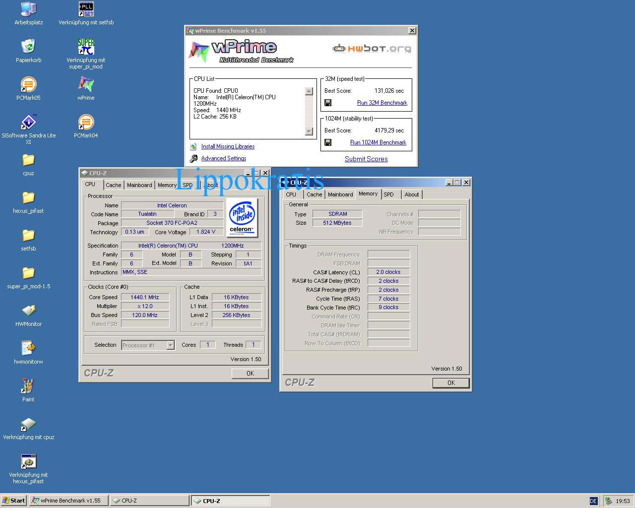This screenshot has width=635, height=508.
Task: Click save icon beside Run 1024M Benchmark
Action: pyautogui.click(x=328, y=142)
